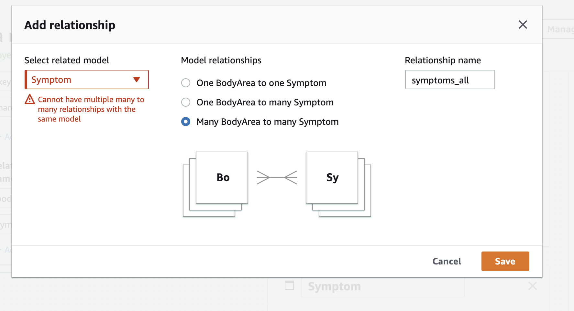
Task: Click the red caret arrow in the Symptom selector
Action: pyautogui.click(x=137, y=80)
